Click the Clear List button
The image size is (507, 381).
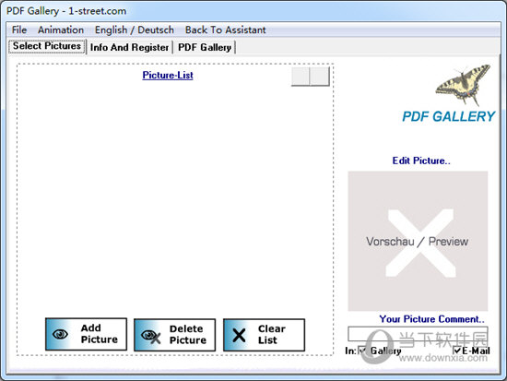[264, 335]
